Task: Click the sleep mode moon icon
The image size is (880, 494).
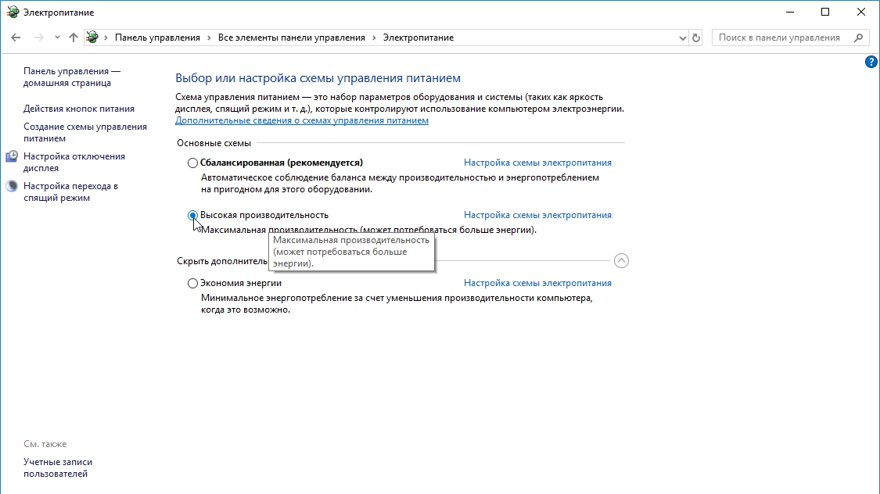Action: (12, 186)
